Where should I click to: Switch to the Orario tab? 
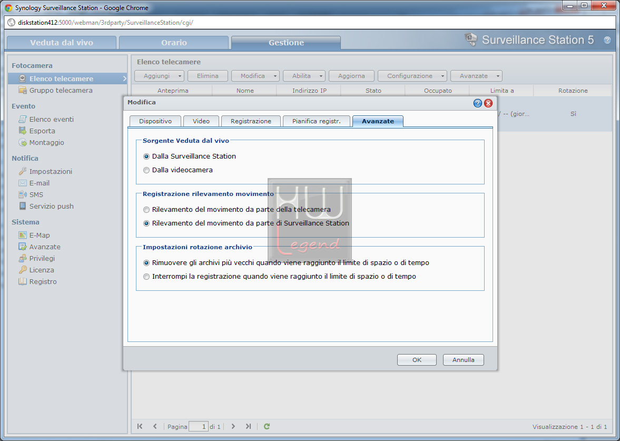tap(174, 43)
